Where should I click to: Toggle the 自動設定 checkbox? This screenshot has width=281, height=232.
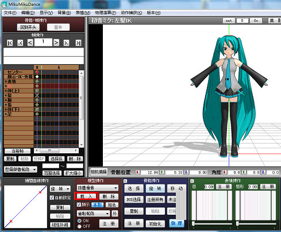click(x=52, y=198)
